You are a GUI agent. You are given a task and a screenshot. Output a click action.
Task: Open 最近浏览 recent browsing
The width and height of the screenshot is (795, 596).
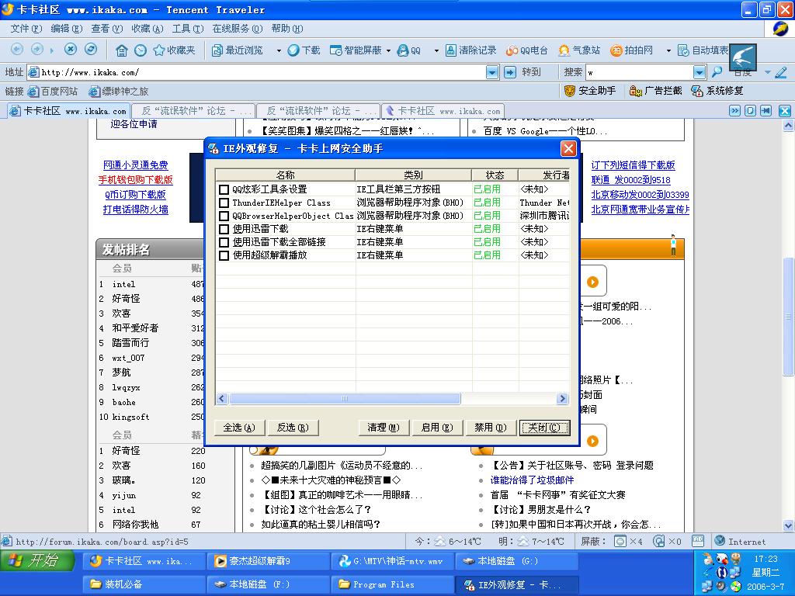[238, 50]
